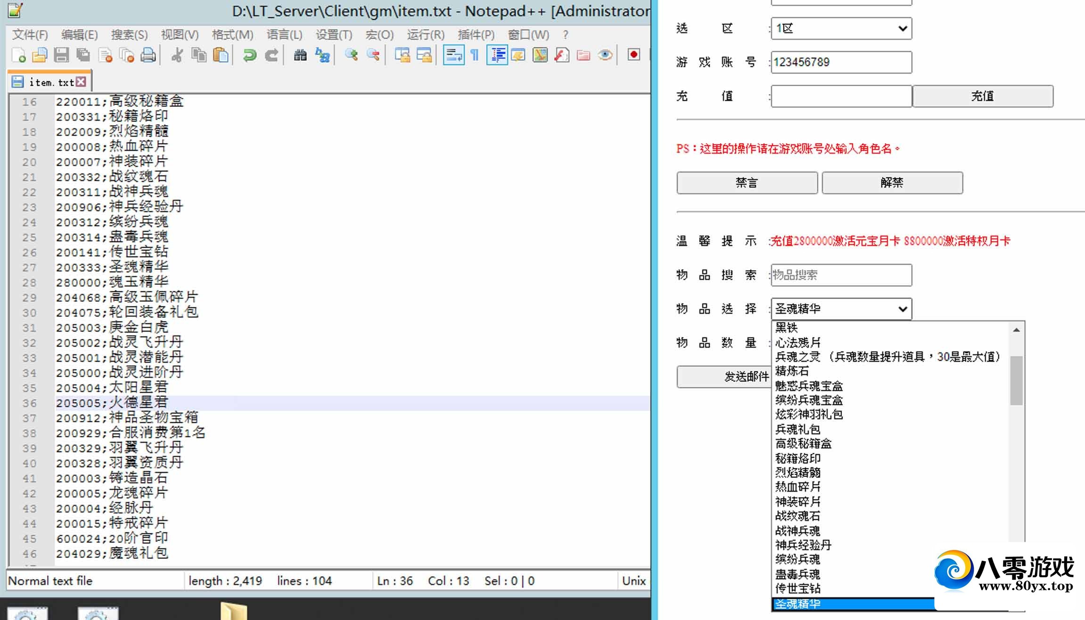
Task: Undo the last edit with green arrow
Action: coord(249,55)
